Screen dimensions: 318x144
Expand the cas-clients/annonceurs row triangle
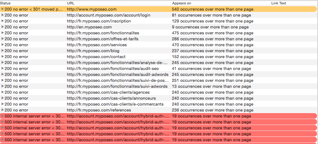(x=3, y=98)
